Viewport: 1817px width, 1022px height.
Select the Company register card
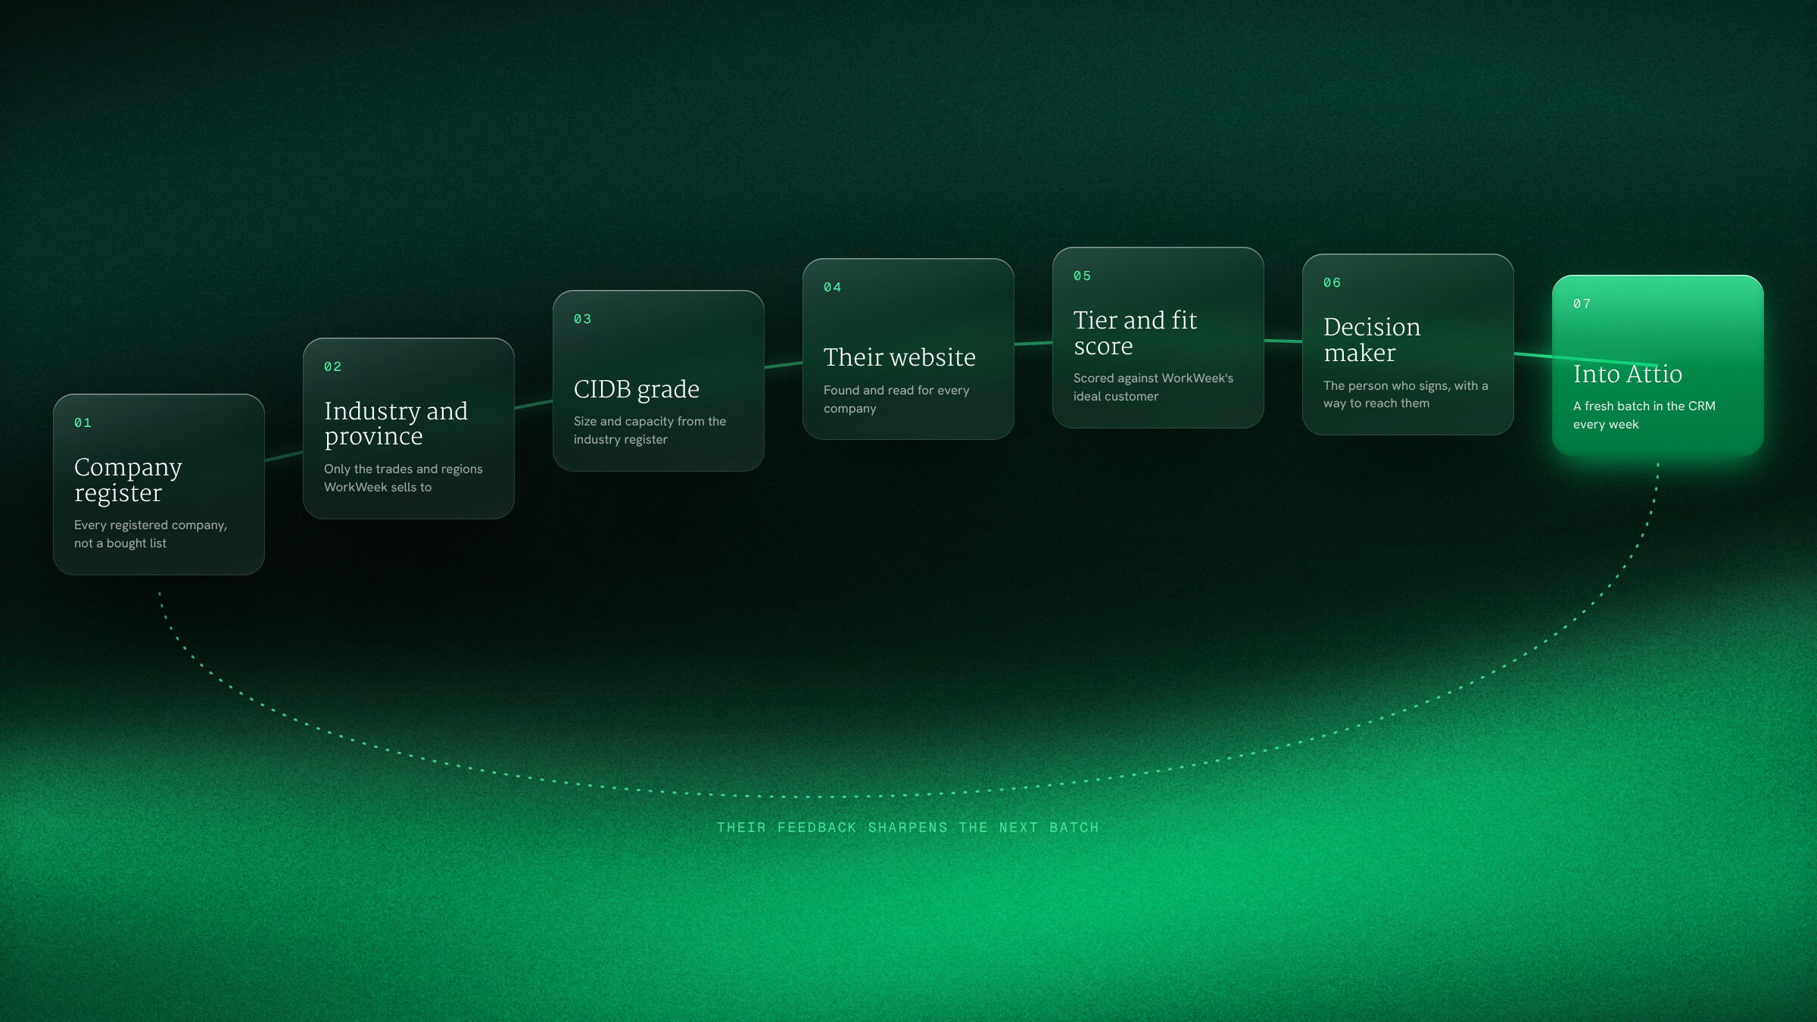tap(159, 485)
